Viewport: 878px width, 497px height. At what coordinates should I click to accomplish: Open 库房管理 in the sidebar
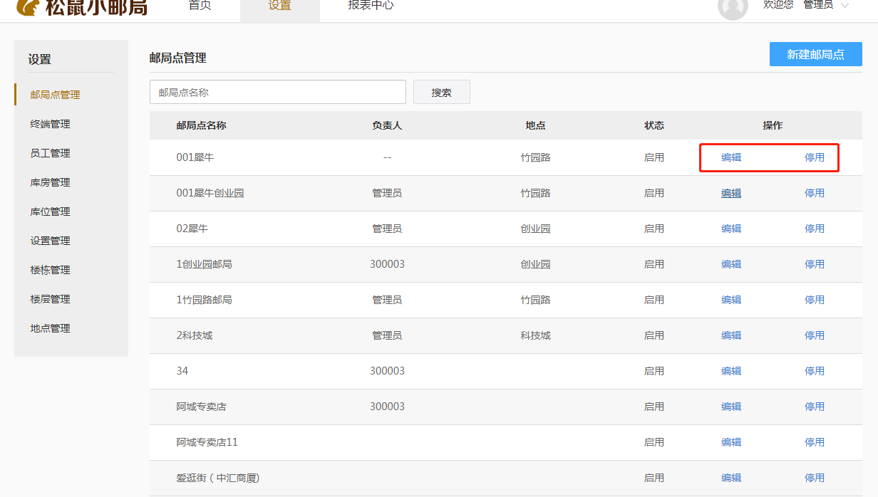[50, 182]
